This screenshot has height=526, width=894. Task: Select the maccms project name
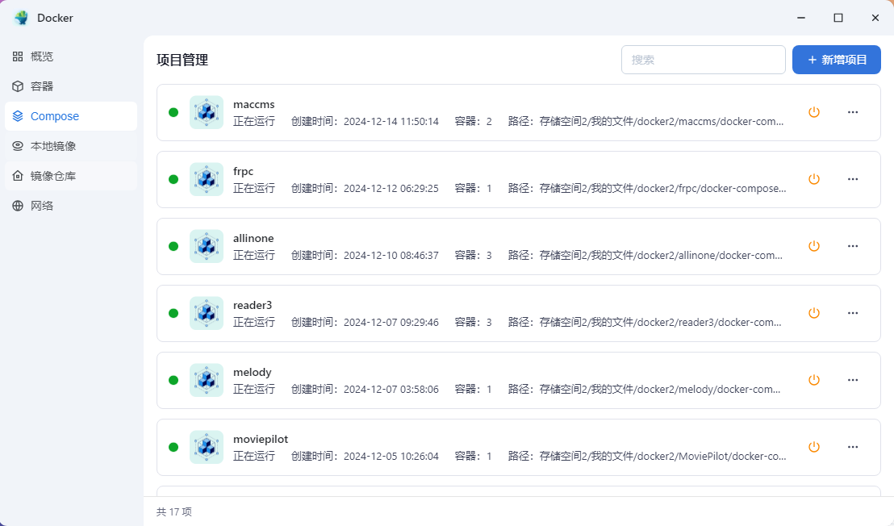pos(253,104)
